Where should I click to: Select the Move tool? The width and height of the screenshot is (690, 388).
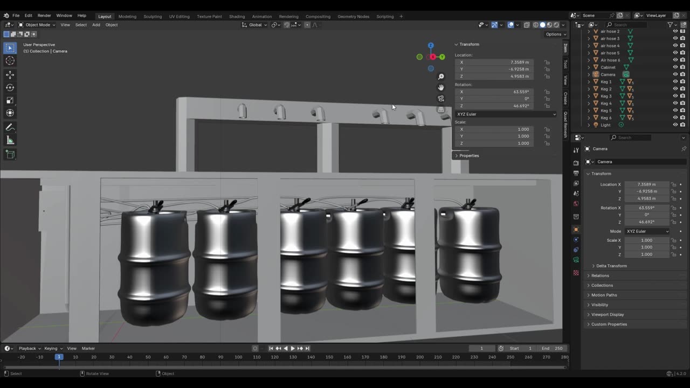pyautogui.click(x=10, y=75)
